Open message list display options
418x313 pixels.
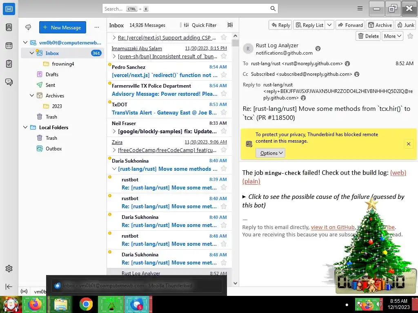(230, 25)
